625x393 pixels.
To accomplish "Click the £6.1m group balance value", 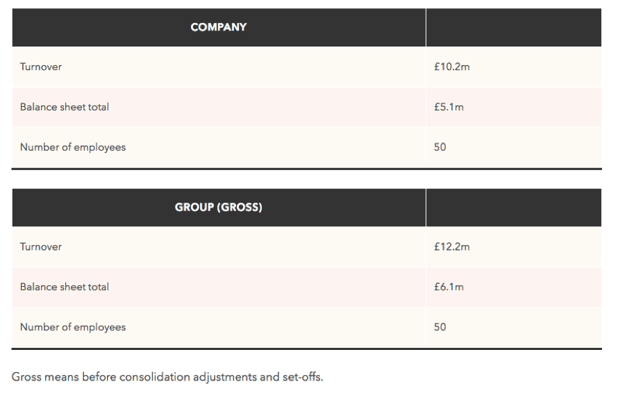I will coord(449,287).
